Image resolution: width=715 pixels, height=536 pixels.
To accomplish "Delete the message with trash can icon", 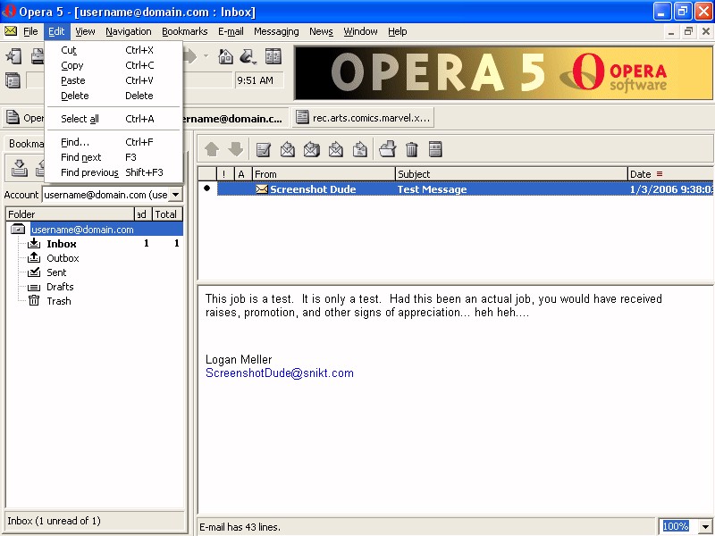I will click(411, 149).
